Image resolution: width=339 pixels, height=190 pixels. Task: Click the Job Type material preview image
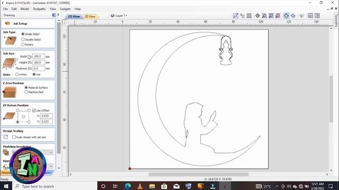10,40
